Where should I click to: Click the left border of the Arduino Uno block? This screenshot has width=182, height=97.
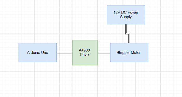[19, 53]
